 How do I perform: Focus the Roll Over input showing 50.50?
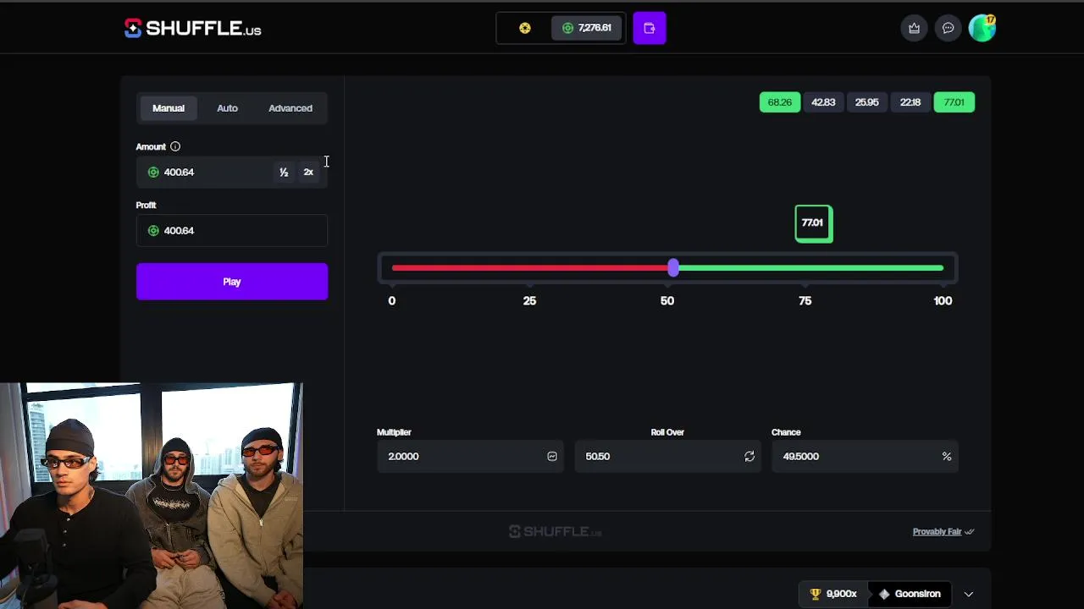tap(667, 456)
